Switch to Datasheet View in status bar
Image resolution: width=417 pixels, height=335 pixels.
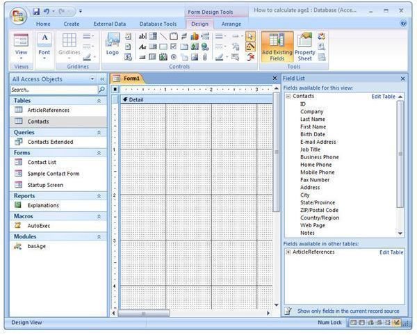click(361, 322)
